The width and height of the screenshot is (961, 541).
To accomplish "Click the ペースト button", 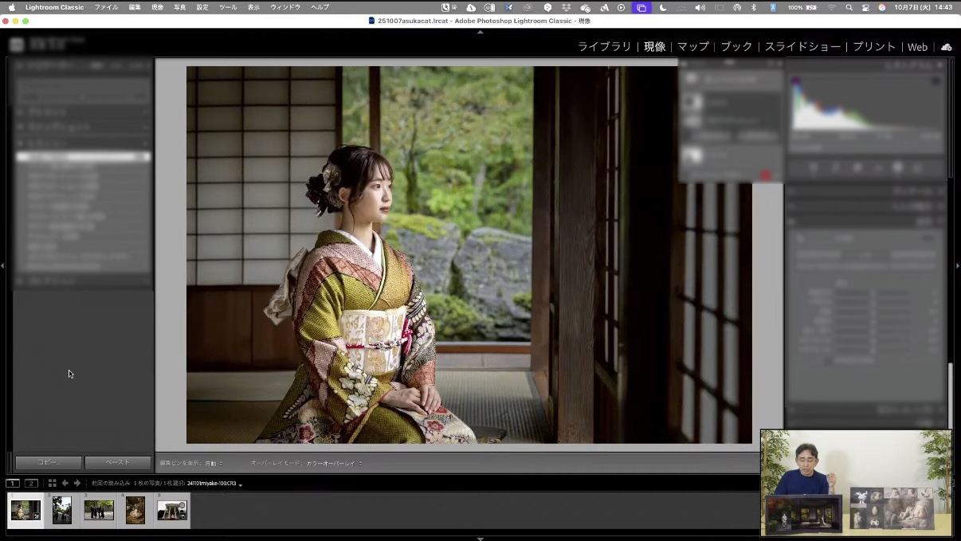I will click(x=117, y=462).
